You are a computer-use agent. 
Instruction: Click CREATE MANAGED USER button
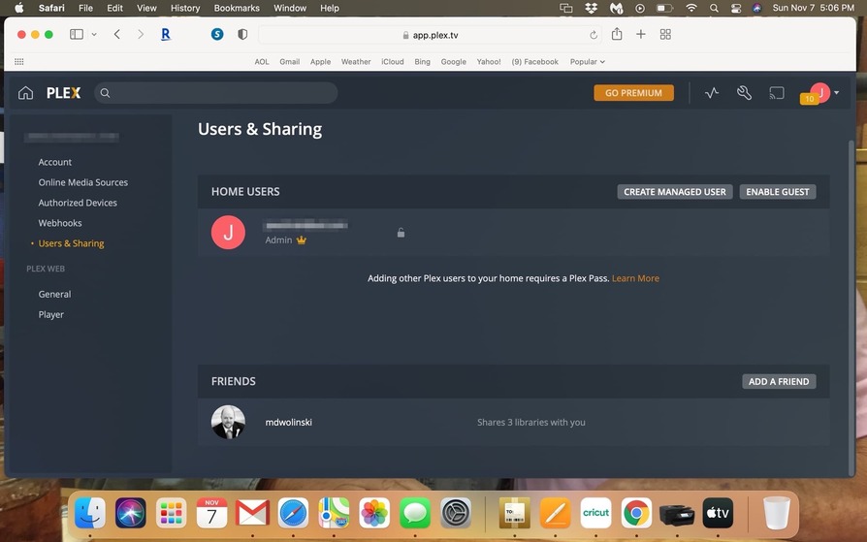tap(675, 192)
